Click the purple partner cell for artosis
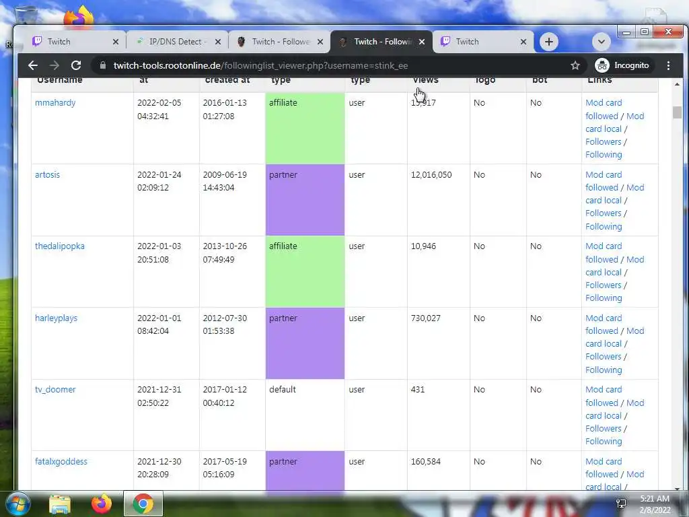 pos(305,200)
